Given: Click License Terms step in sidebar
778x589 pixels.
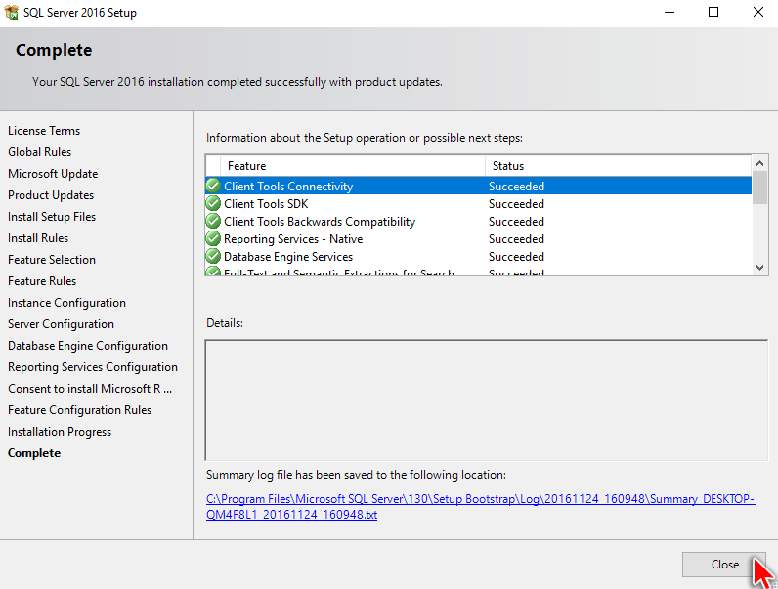Looking at the screenshot, I should tap(44, 130).
